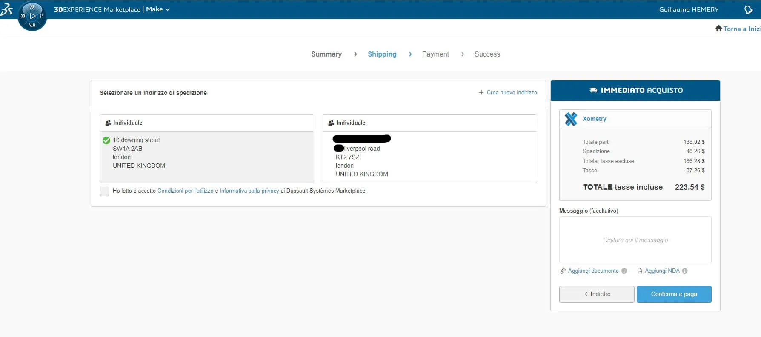
Task: Click the plus icon for new address
Action: pos(481,92)
